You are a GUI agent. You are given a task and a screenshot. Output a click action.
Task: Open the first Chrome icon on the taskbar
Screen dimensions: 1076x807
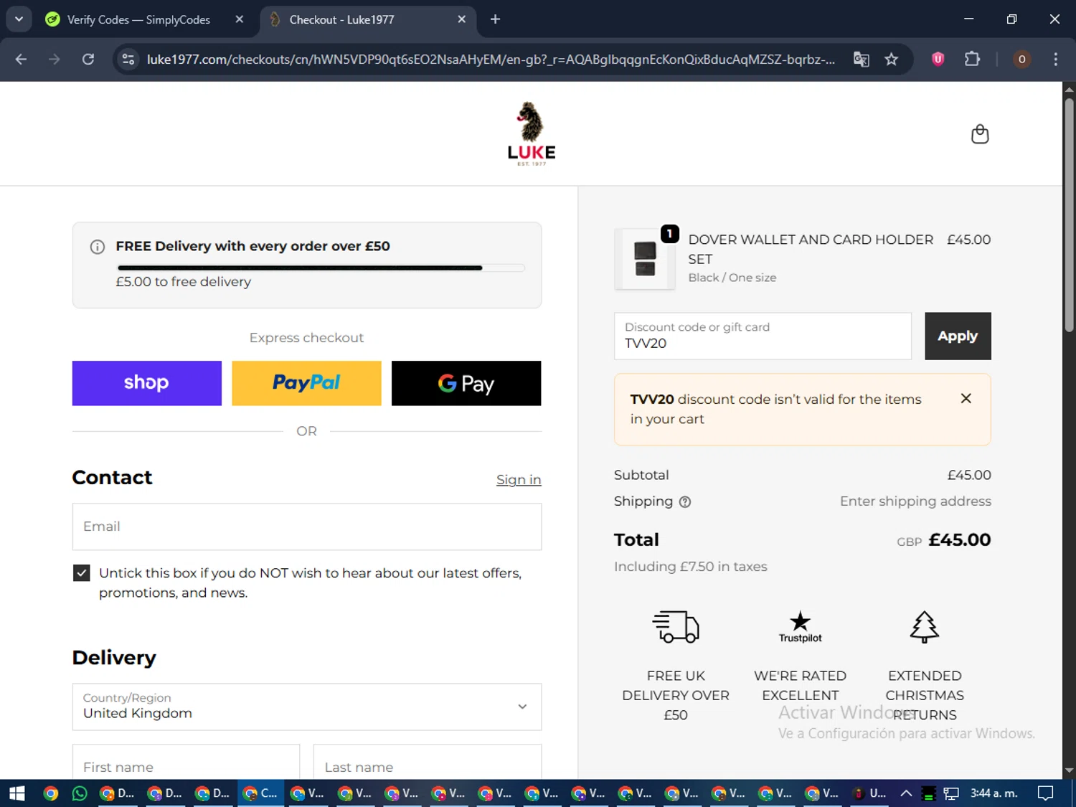click(x=50, y=793)
